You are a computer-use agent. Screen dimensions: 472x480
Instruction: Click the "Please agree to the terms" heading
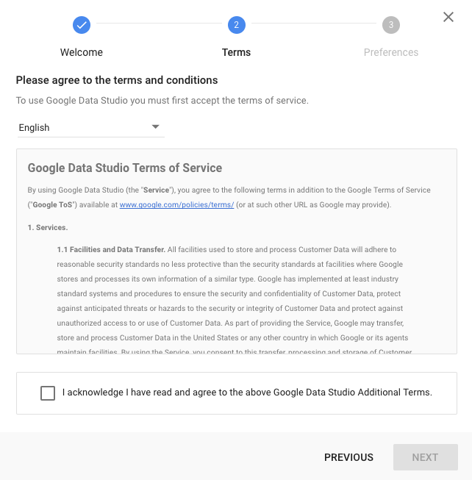click(x=117, y=80)
